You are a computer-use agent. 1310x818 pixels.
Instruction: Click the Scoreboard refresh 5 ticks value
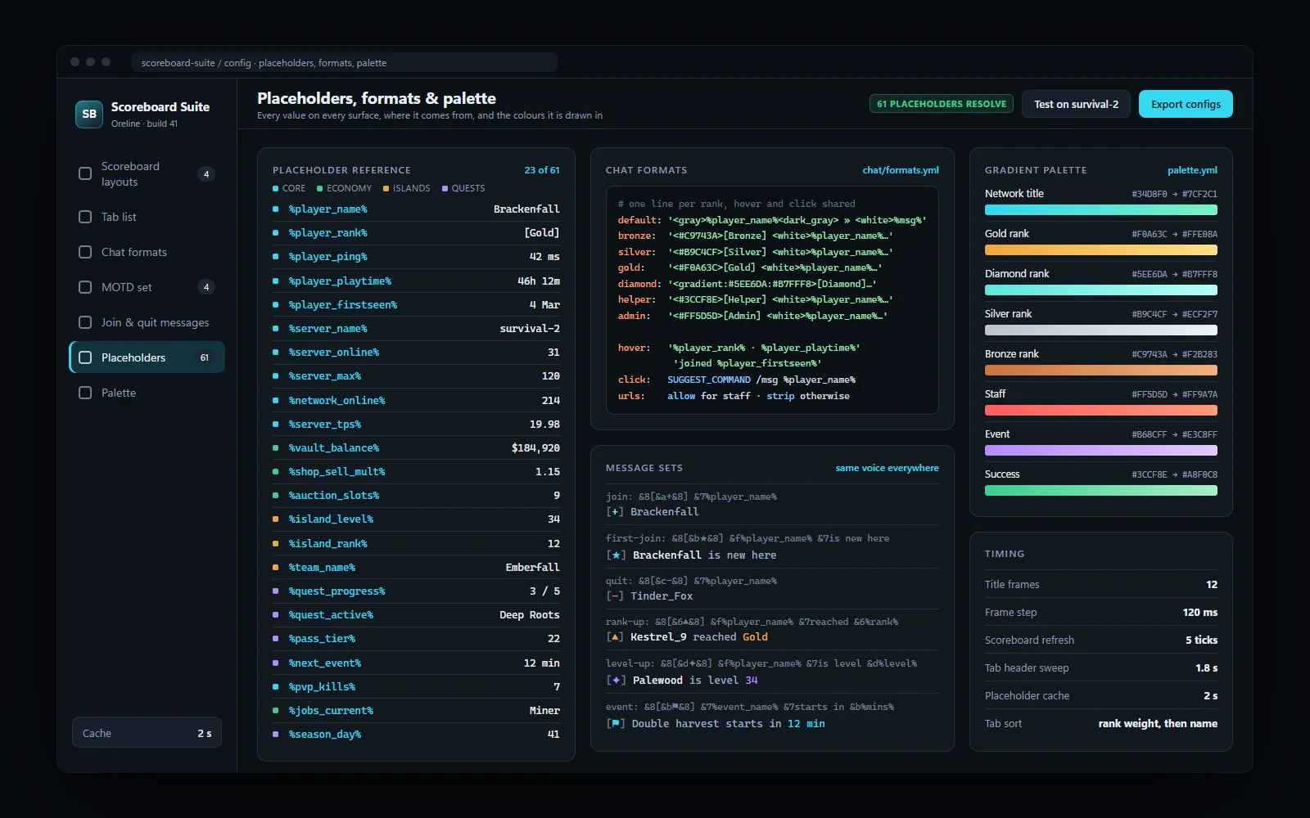tap(1201, 640)
